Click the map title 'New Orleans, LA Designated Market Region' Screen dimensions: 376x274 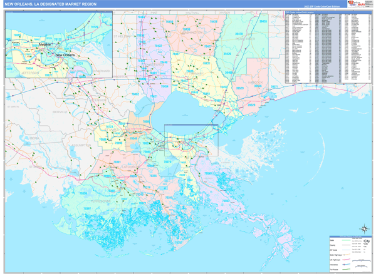point(50,4)
